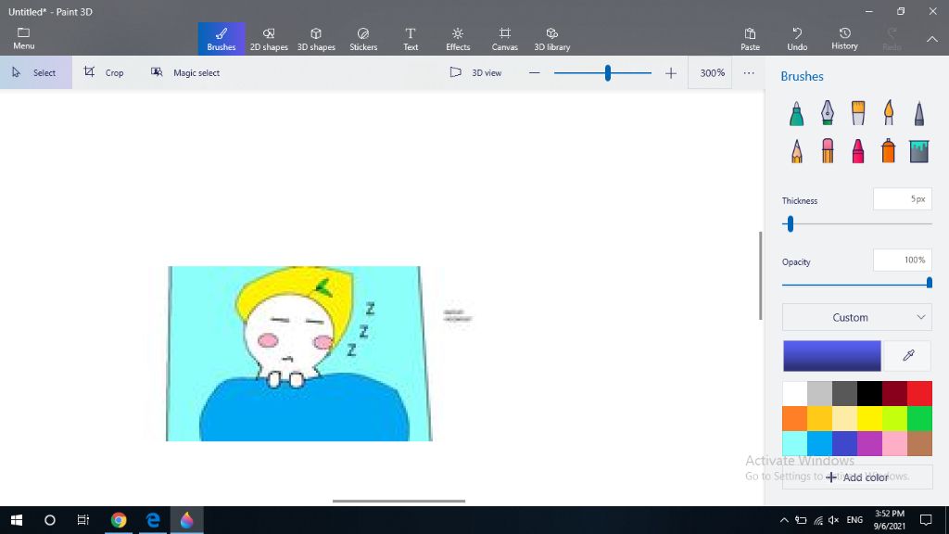Open Microsoft Edge from taskbar
This screenshot has width=949, height=534.
click(x=153, y=520)
